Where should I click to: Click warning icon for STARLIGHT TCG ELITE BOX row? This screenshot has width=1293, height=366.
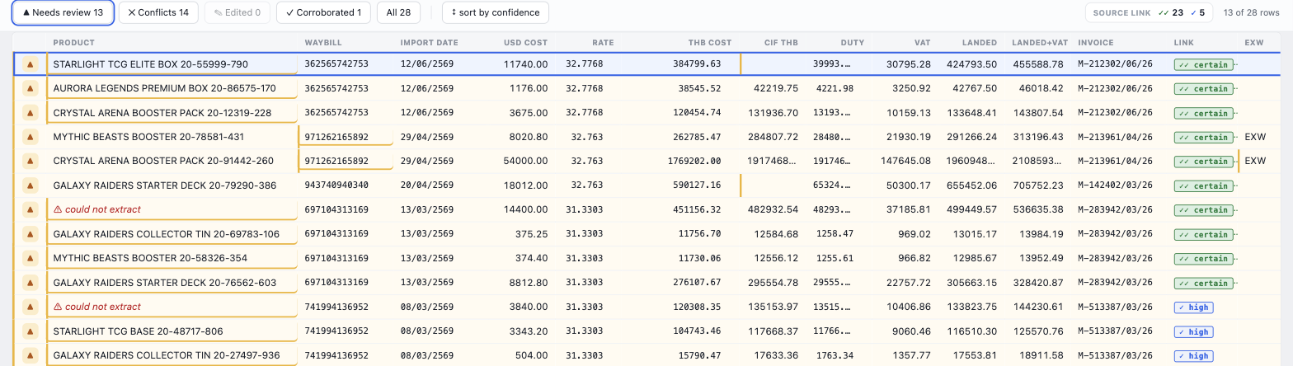click(31, 63)
